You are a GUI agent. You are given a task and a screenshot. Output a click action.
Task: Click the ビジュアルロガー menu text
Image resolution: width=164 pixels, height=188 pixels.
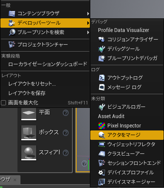coord(127,107)
